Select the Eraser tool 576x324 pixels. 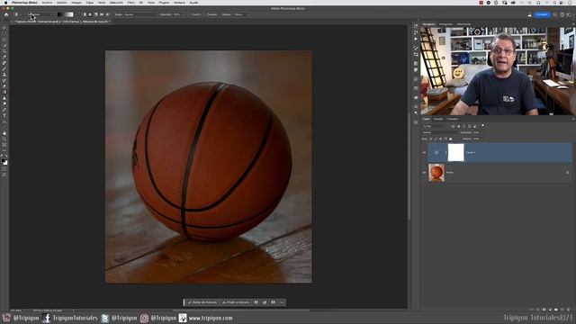4,86
